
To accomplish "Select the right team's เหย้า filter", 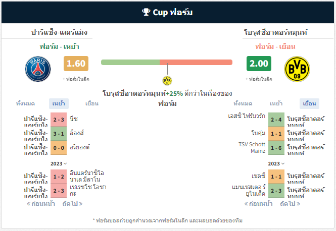I will (x=276, y=104).
